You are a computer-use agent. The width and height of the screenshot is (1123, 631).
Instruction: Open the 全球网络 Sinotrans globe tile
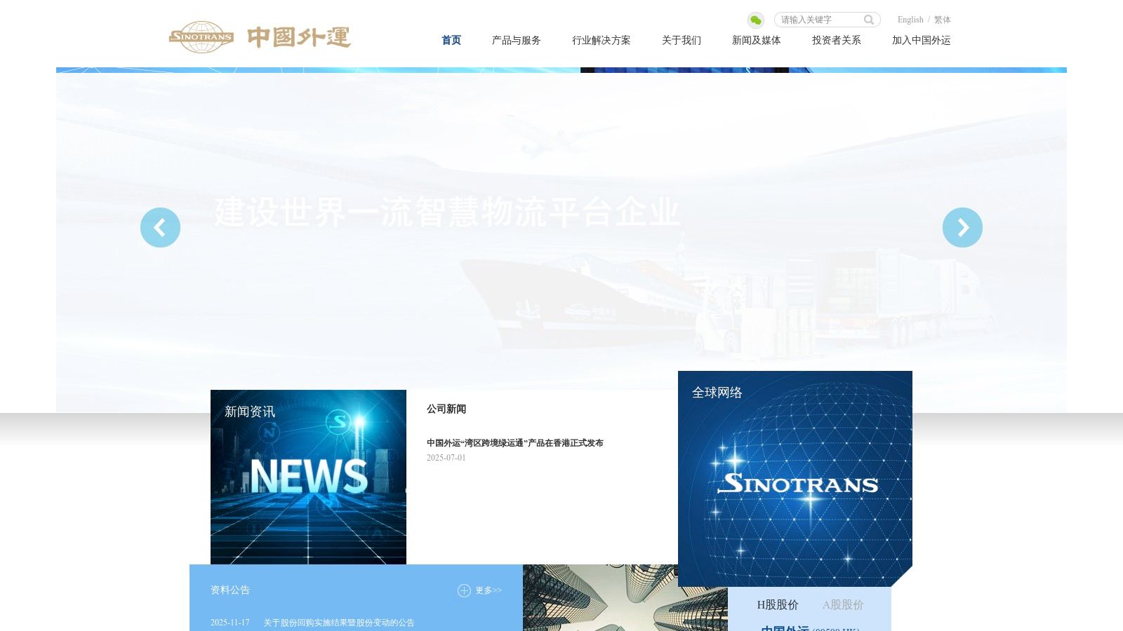[x=795, y=478]
